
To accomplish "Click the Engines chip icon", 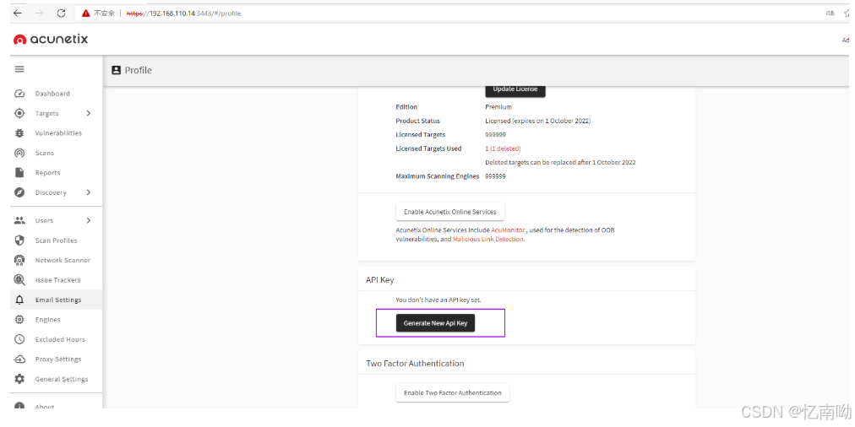I will [19, 320].
